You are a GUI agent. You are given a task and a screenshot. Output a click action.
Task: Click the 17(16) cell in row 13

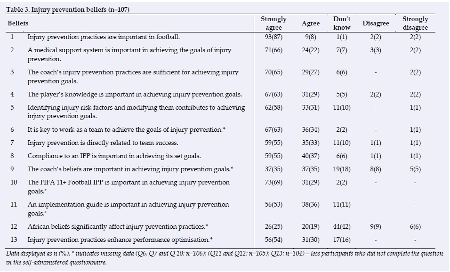coord(342,239)
